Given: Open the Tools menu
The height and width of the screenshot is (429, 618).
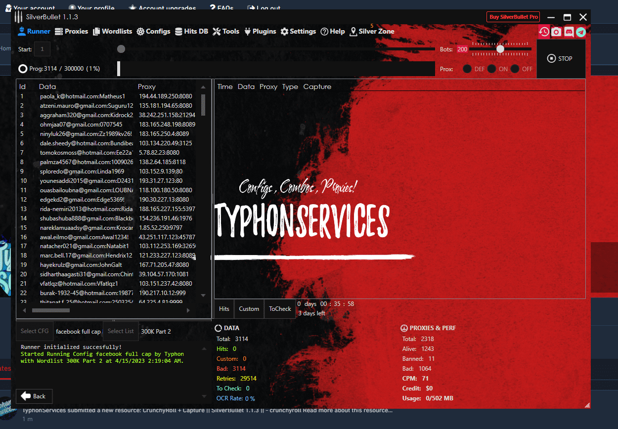Looking at the screenshot, I should 226,31.
